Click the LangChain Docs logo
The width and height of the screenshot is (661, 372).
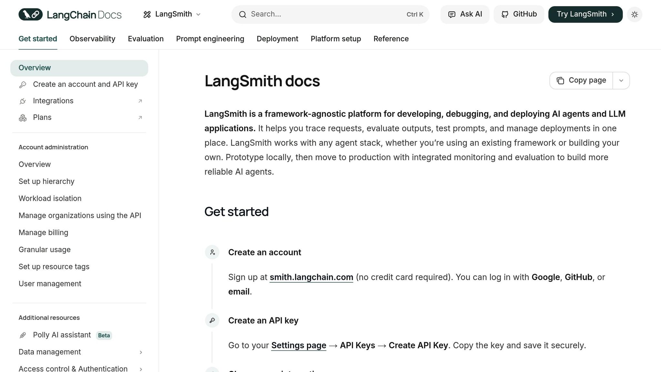point(70,14)
